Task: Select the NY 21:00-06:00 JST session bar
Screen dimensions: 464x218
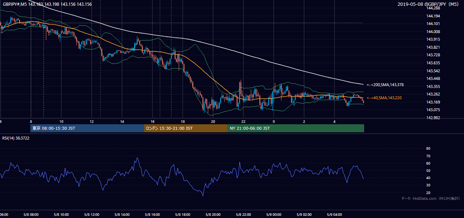Action: click(296, 128)
